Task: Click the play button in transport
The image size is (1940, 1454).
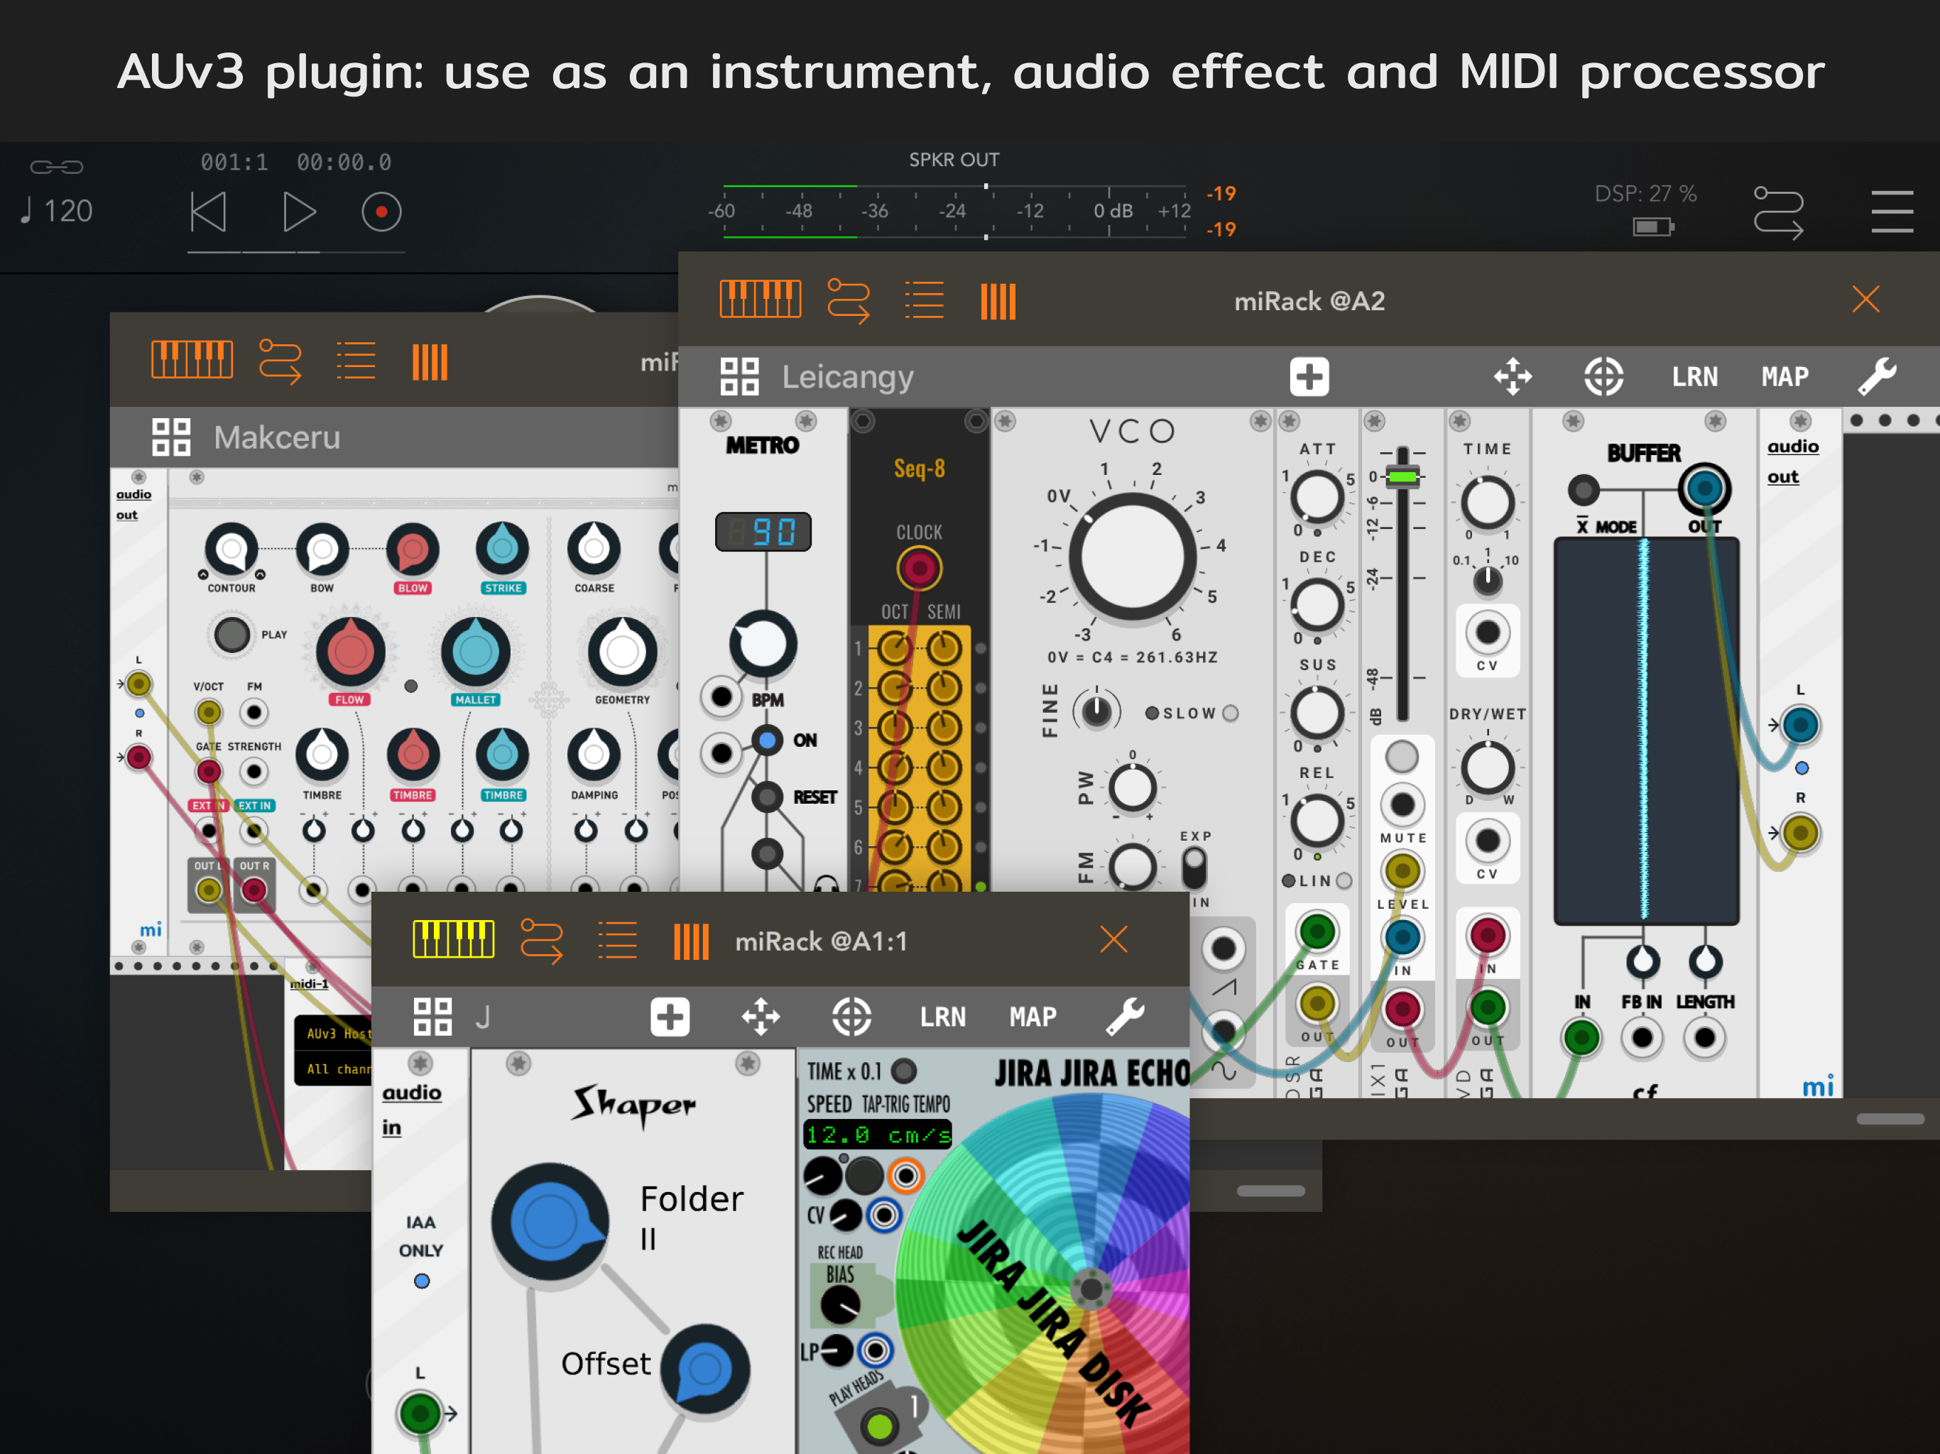Action: tap(299, 212)
